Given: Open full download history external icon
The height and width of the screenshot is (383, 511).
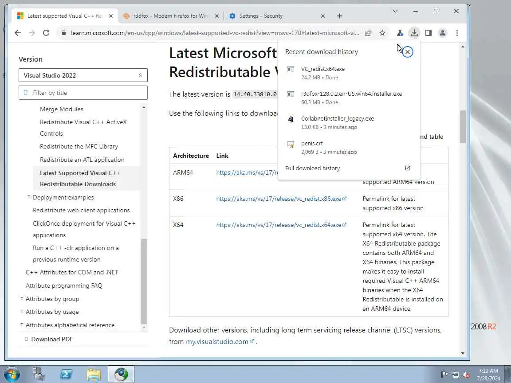Looking at the screenshot, I should coord(407,168).
